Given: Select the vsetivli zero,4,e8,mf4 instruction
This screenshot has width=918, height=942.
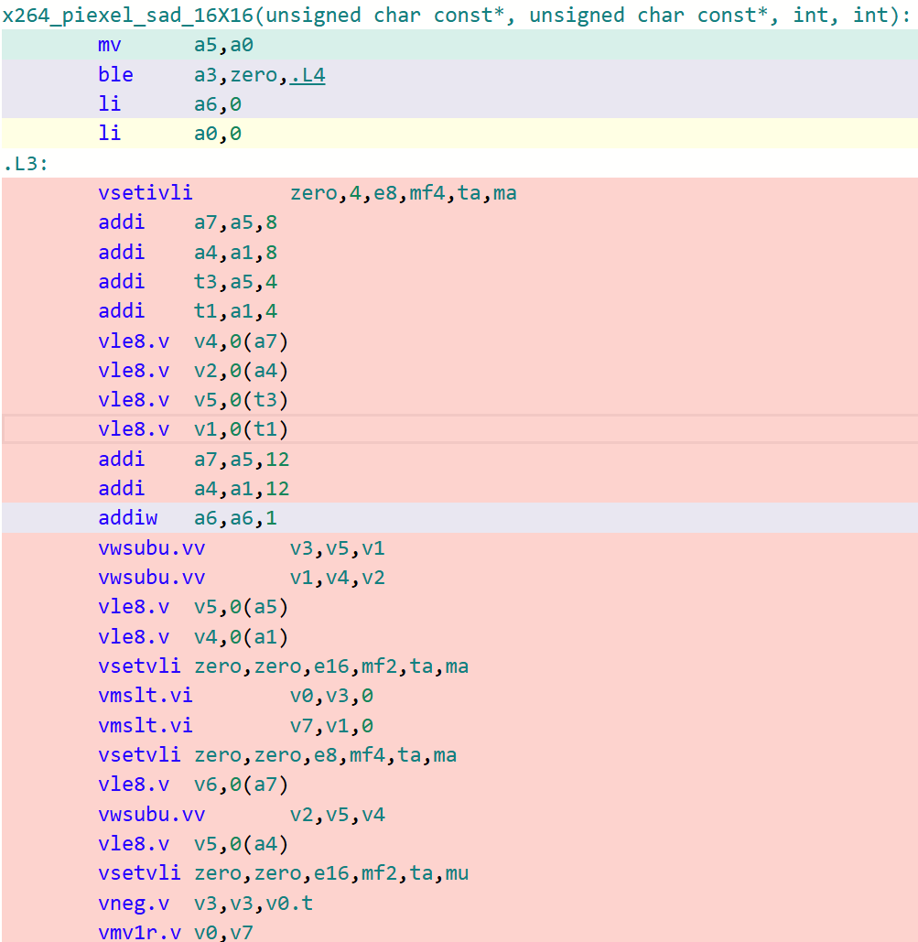Looking at the screenshot, I should [307, 193].
